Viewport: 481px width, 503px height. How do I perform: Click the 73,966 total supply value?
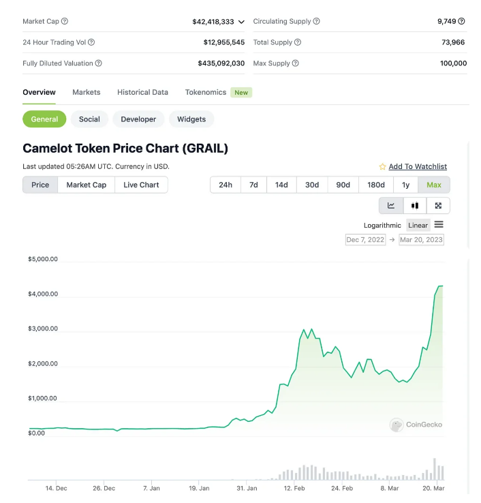(453, 42)
